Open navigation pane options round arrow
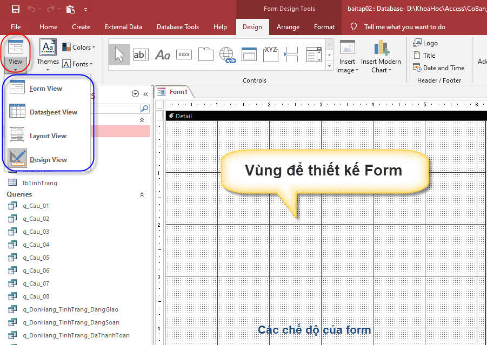 (135, 94)
